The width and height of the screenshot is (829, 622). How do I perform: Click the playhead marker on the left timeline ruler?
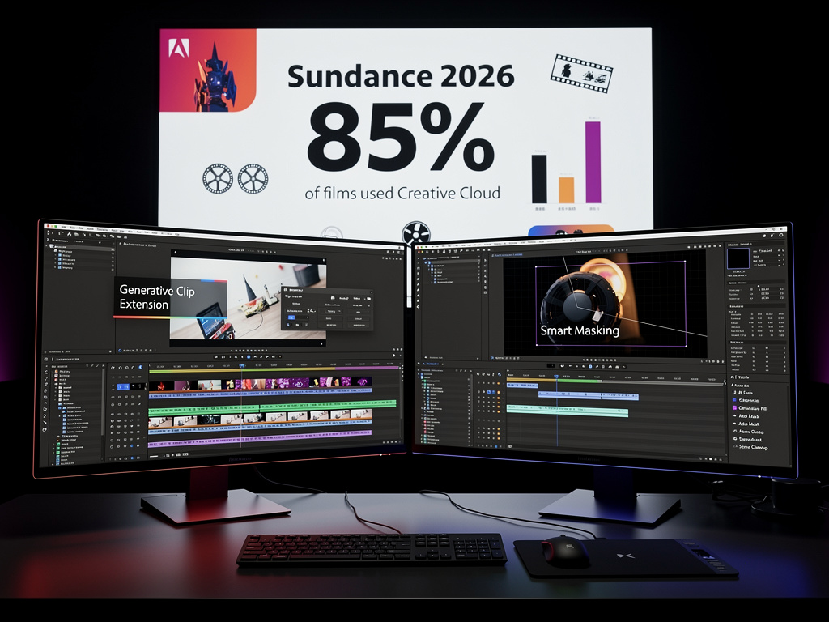tap(243, 365)
